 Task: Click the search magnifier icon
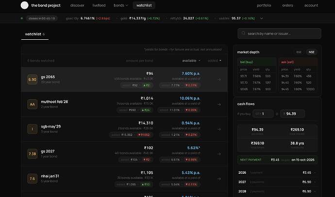243,33
